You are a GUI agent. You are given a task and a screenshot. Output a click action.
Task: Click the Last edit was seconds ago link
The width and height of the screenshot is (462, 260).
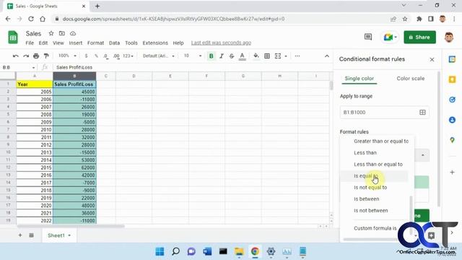[x=221, y=43]
